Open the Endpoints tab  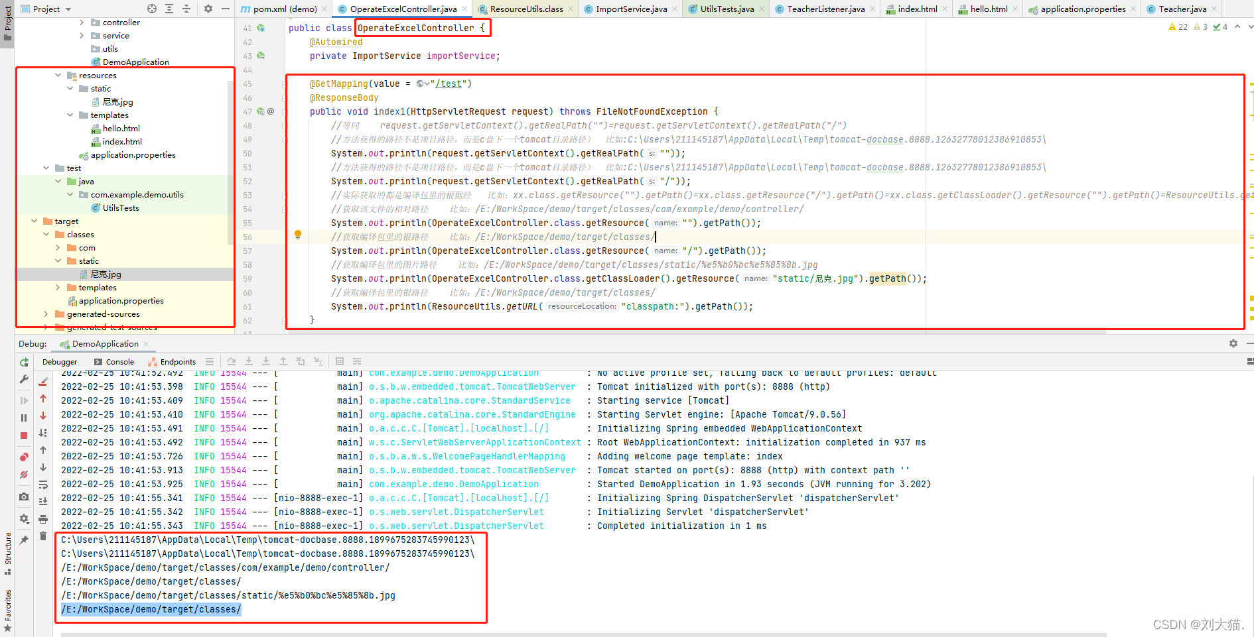tap(172, 362)
